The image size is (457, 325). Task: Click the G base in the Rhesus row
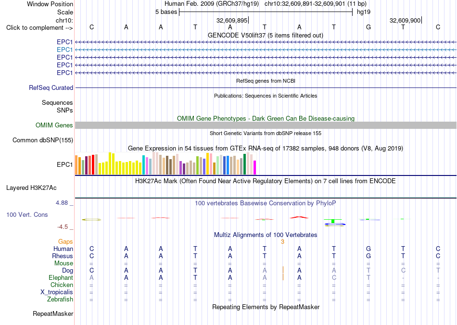(368, 256)
